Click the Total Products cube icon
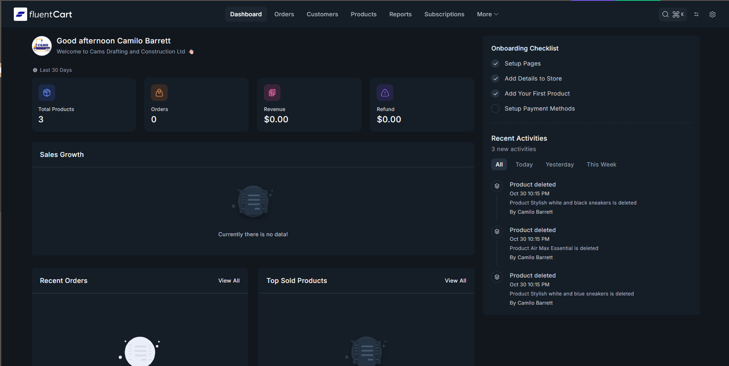 point(47,93)
